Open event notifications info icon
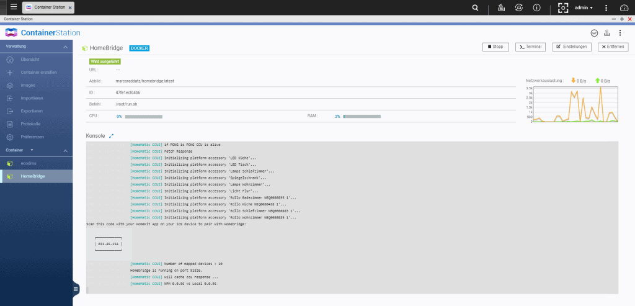 (x=537, y=7)
